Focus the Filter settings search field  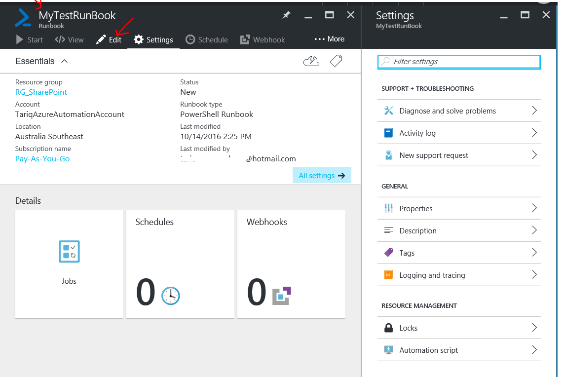pyautogui.click(x=459, y=62)
